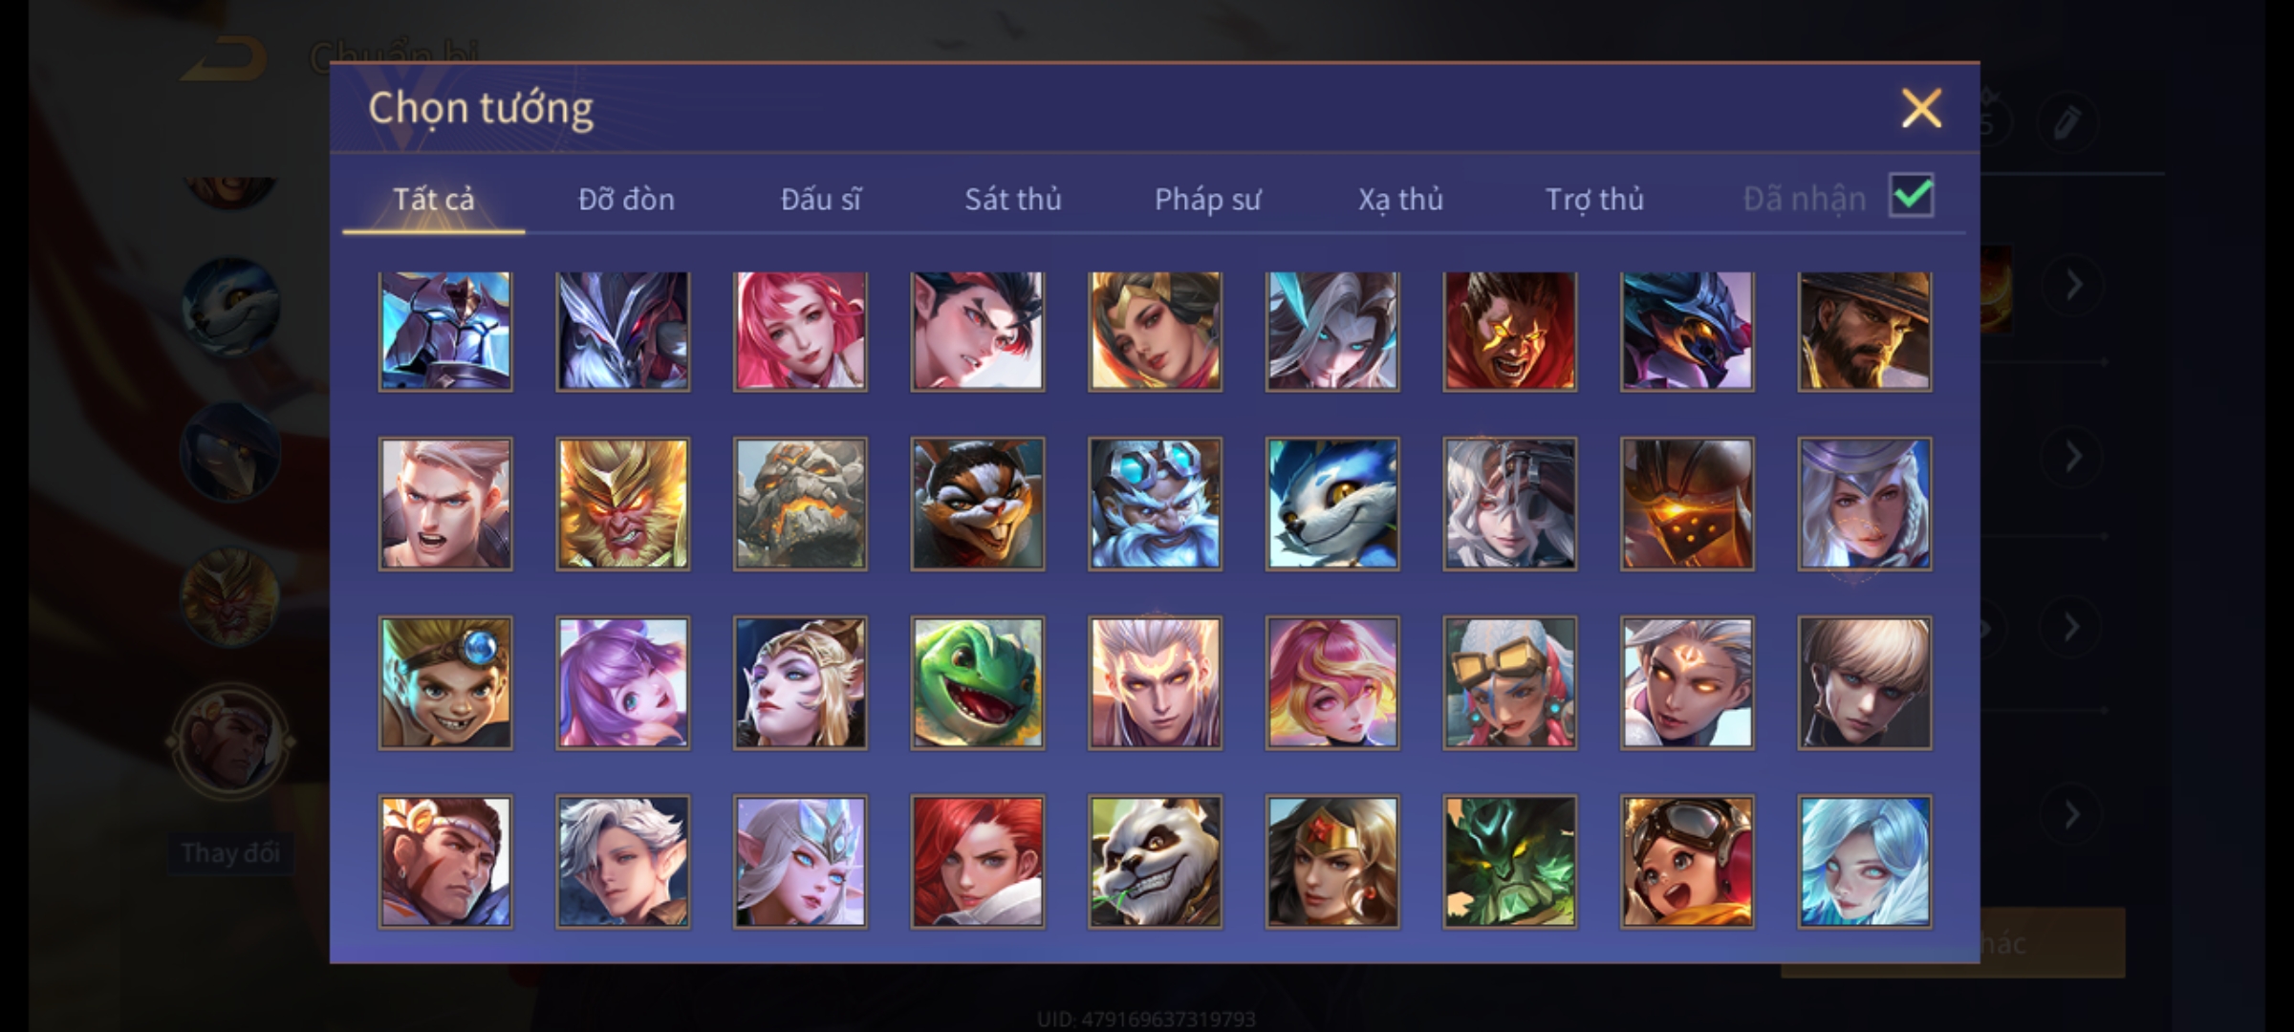The width and height of the screenshot is (2294, 1032).
Task: Pick the girl with aviator goggles
Action: (1687, 862)
